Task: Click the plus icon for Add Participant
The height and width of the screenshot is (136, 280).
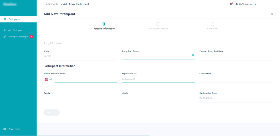Action: point(5,30)
